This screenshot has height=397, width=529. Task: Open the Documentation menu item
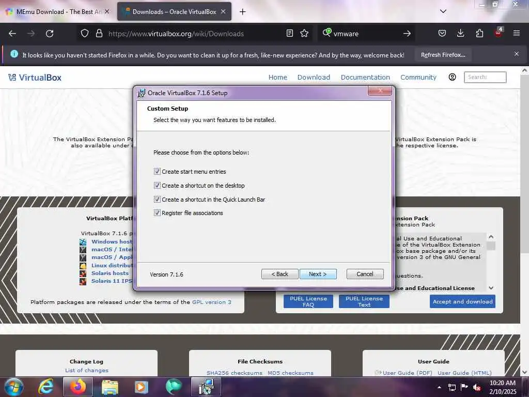365,78
